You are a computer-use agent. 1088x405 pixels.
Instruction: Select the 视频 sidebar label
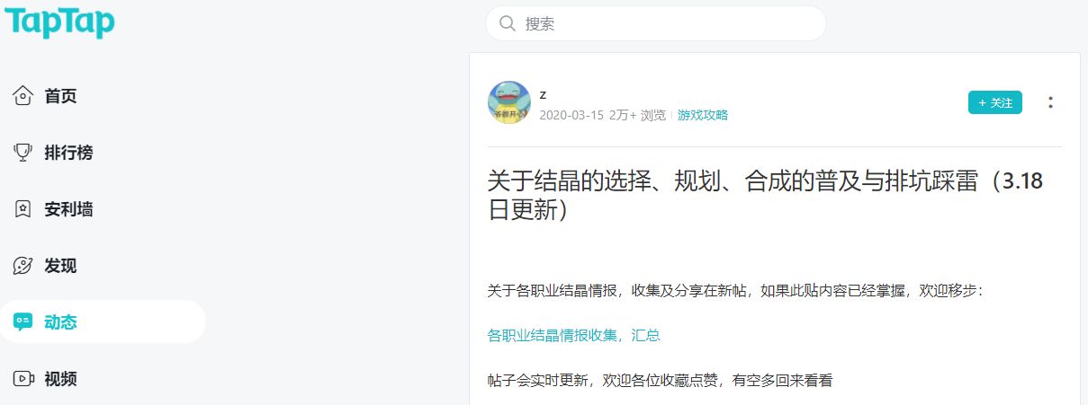tap(60, 379)
